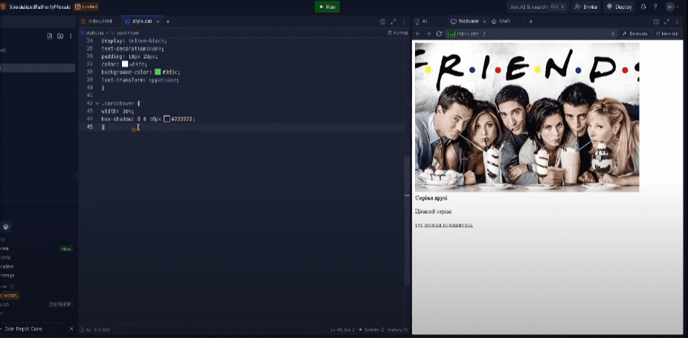Click the Серіал друзі heading in webview
688x338 pixels.
coord(431,198)
